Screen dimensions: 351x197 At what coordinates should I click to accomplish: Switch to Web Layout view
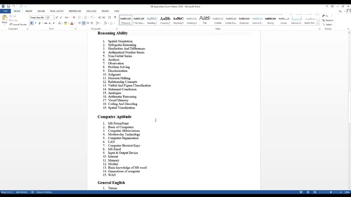(315, 192)
